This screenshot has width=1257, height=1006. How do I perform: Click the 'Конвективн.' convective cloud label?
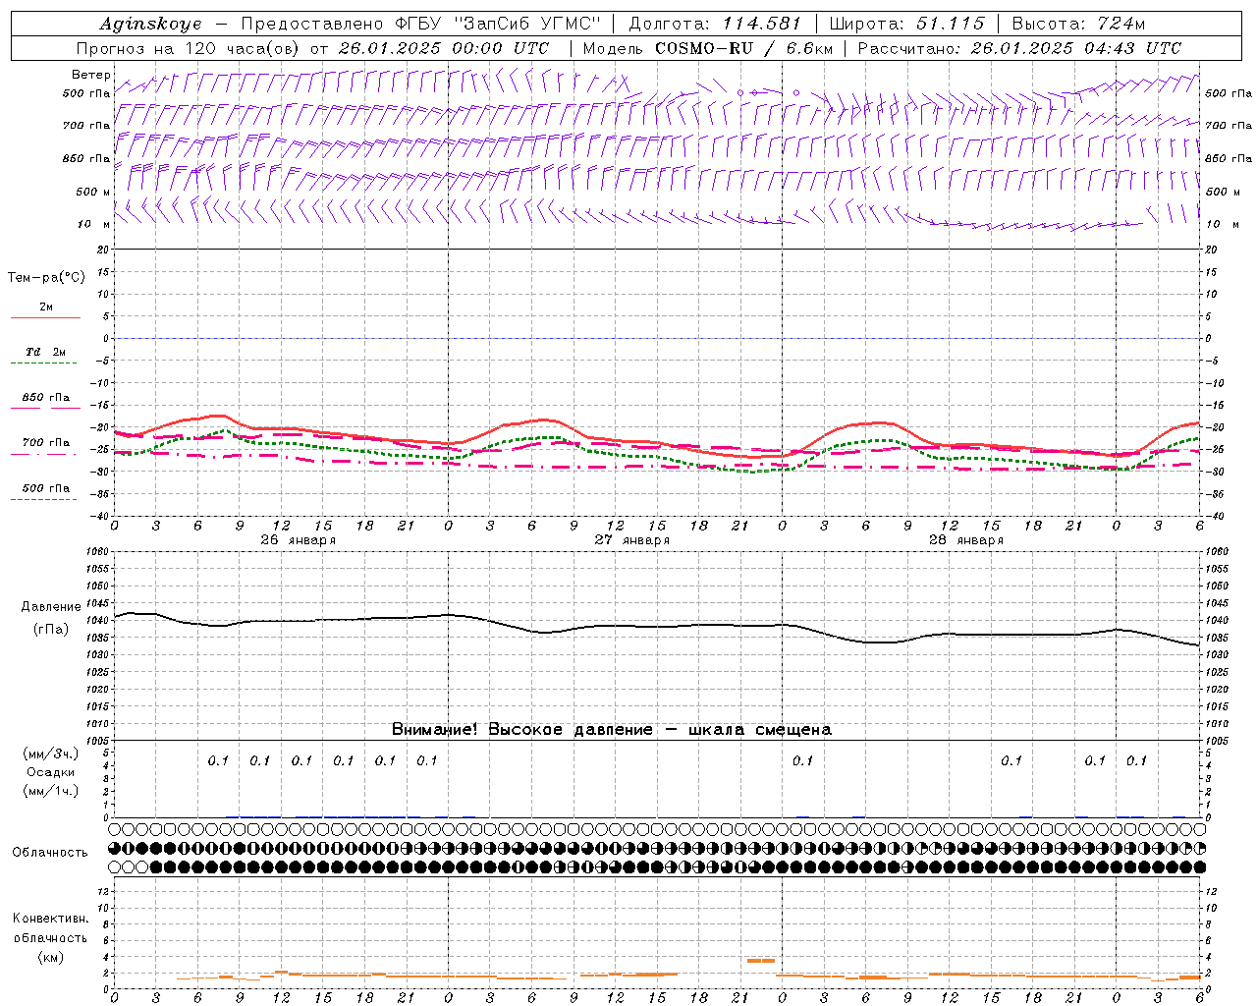point(50,919)
